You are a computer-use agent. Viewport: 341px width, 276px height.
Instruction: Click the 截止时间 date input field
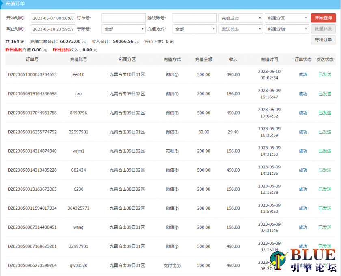click(53, 29)
